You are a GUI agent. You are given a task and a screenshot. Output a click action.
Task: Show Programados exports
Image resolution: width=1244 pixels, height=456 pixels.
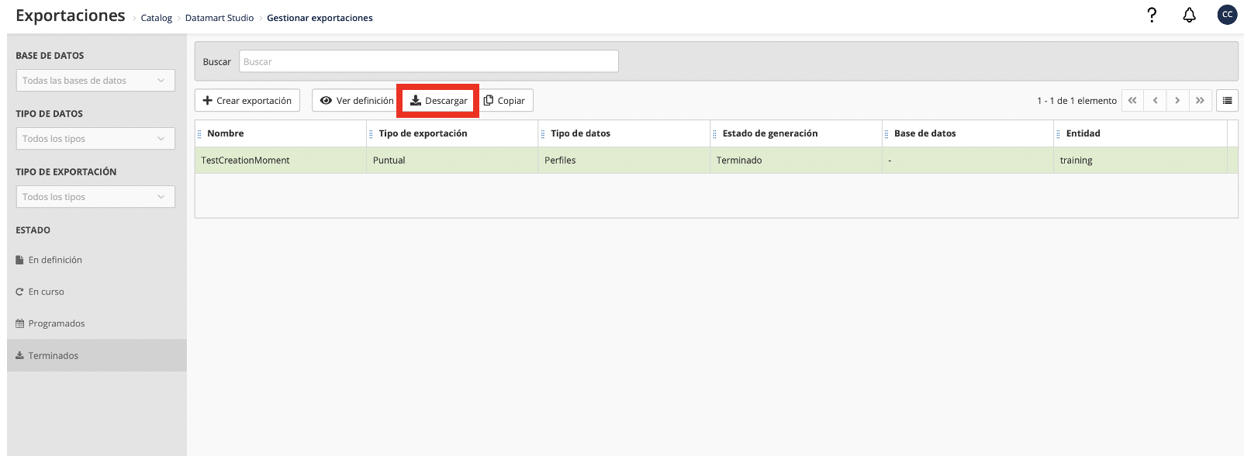pos(56,323)
